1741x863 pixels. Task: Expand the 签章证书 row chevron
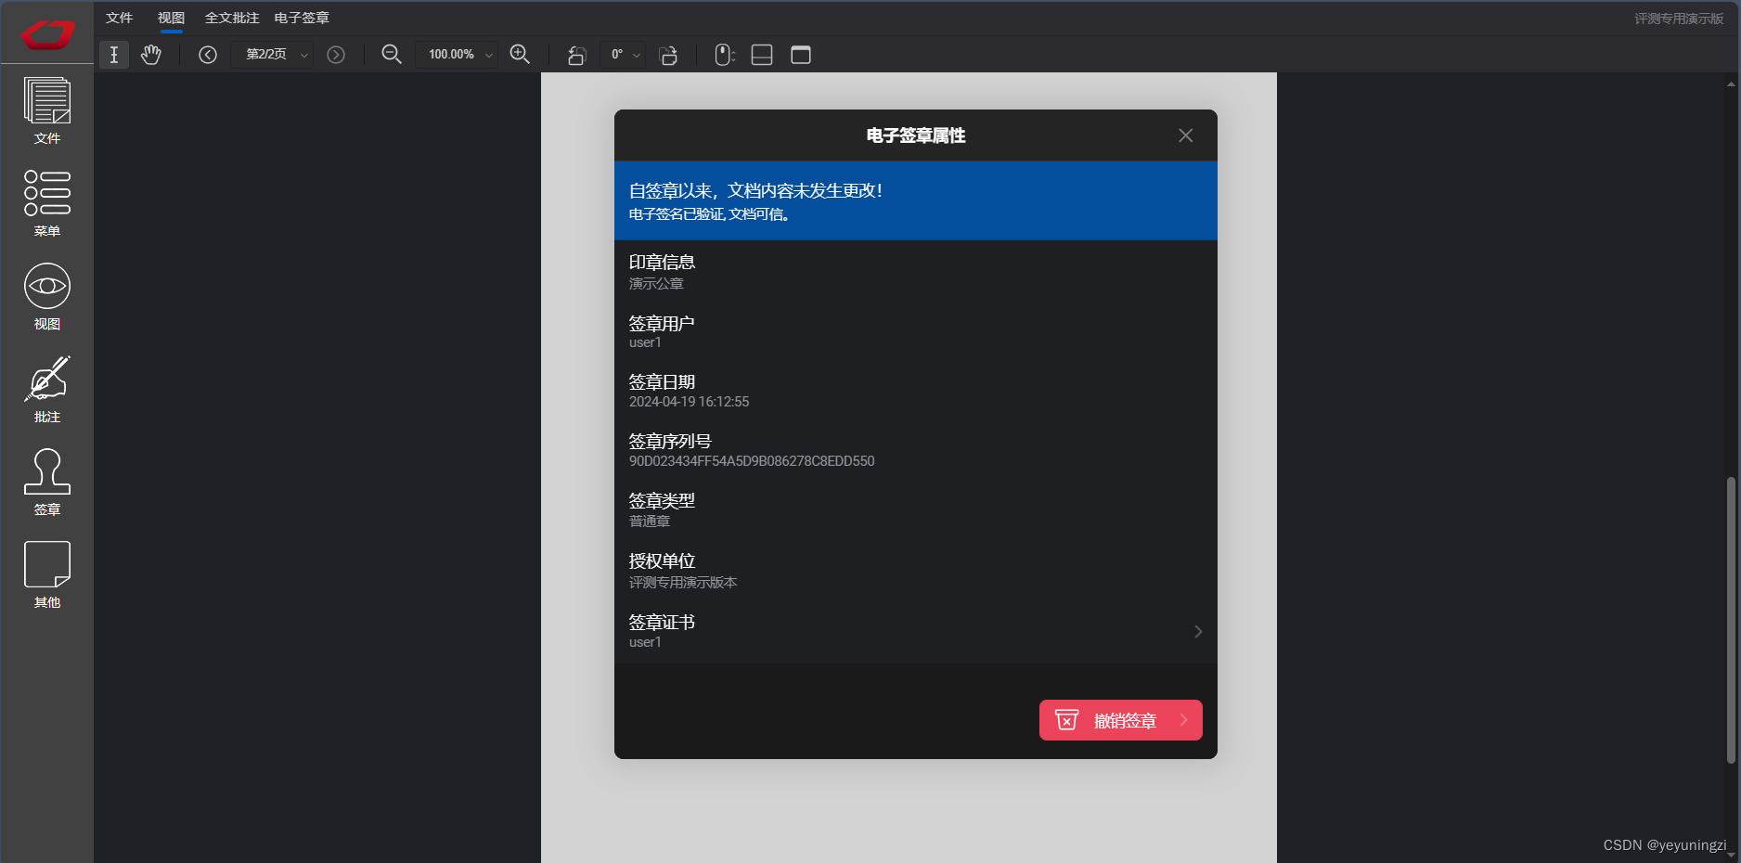pyautogui.click(x=1198, y=631)
